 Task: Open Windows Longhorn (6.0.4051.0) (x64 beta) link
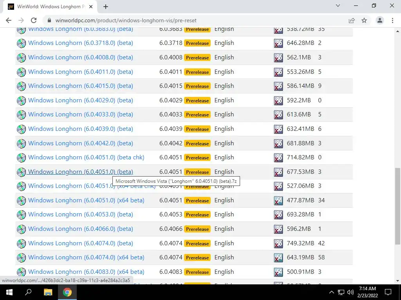[x=86, y=200]
